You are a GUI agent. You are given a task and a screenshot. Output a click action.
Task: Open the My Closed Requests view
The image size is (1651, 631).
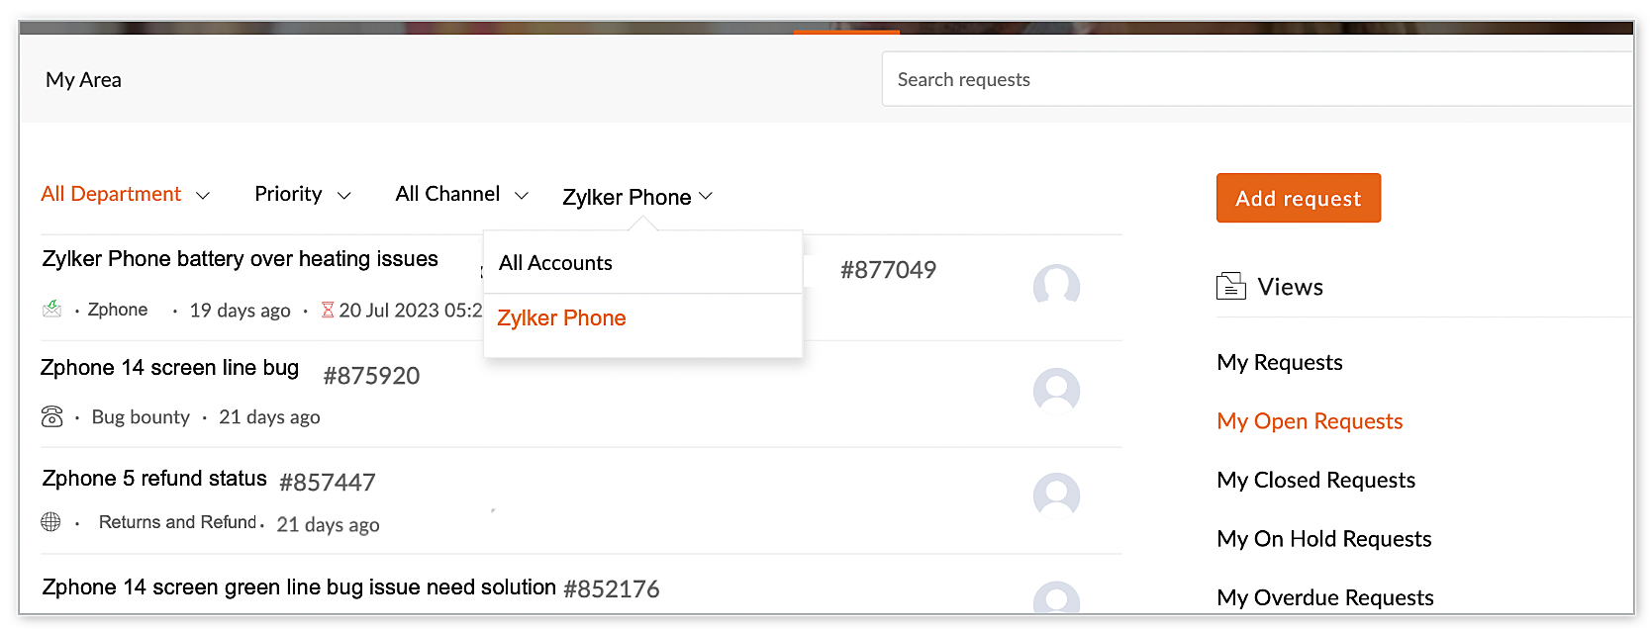click(1315, 480)
